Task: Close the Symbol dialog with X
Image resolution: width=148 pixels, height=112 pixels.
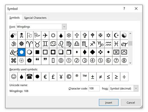Action: 136,9
